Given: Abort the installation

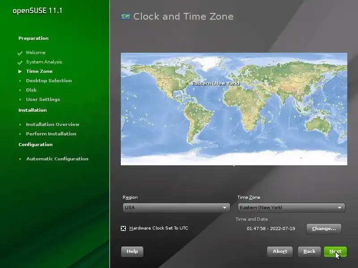Looking at the screenshot, I should click(280, 251).
